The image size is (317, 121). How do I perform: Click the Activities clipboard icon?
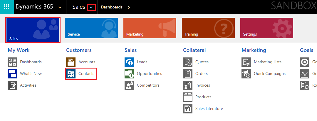click(x=12, y=85)
